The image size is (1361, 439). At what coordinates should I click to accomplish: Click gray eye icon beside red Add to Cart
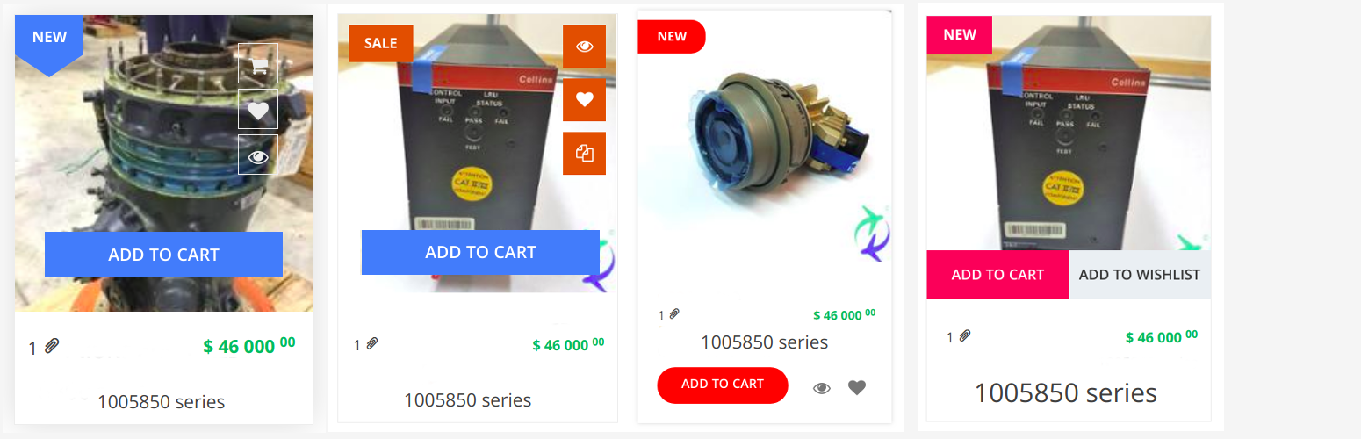[822, 387]
